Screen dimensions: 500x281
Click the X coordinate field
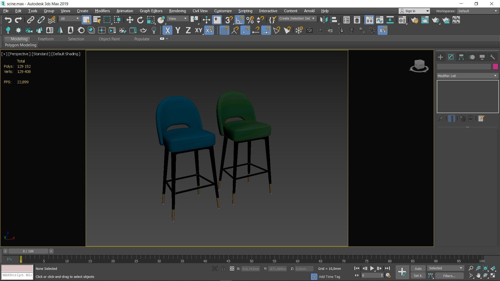(250, 269)
